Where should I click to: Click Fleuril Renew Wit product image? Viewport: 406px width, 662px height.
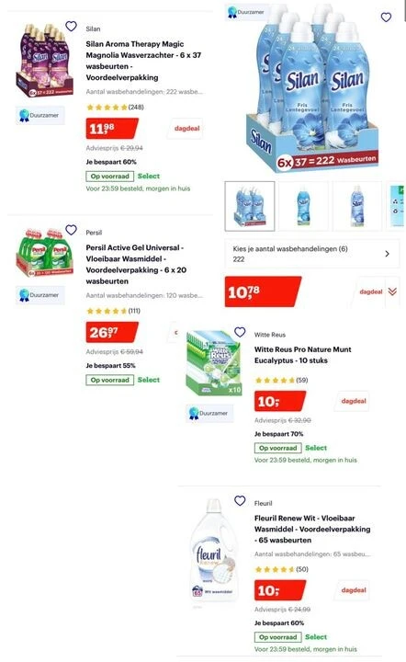(214, 549)
